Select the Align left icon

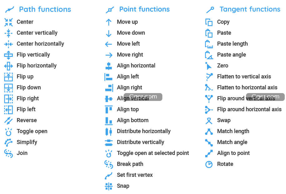[109, 77]
